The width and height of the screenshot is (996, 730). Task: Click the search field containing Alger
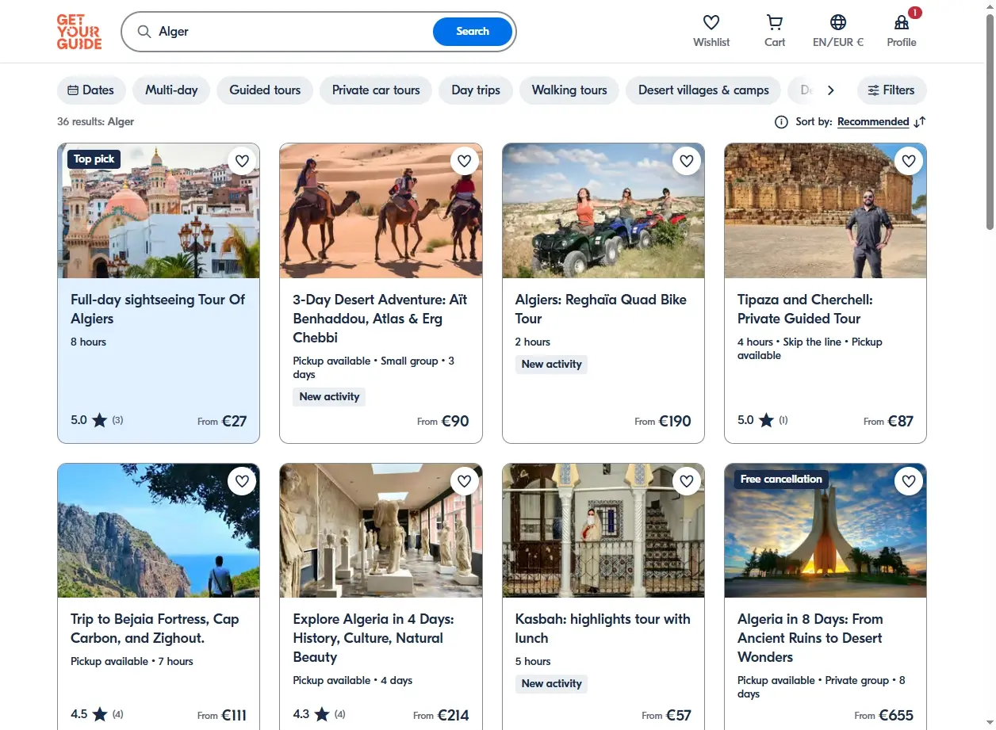click(x=293, y=32)
